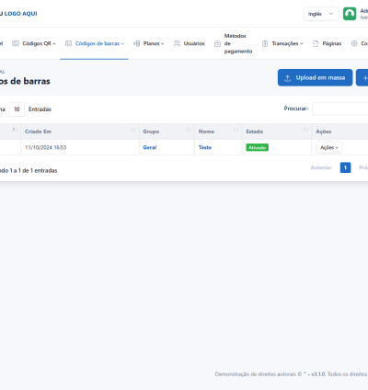Click the Páginas document icon

(x=316, y=43)
